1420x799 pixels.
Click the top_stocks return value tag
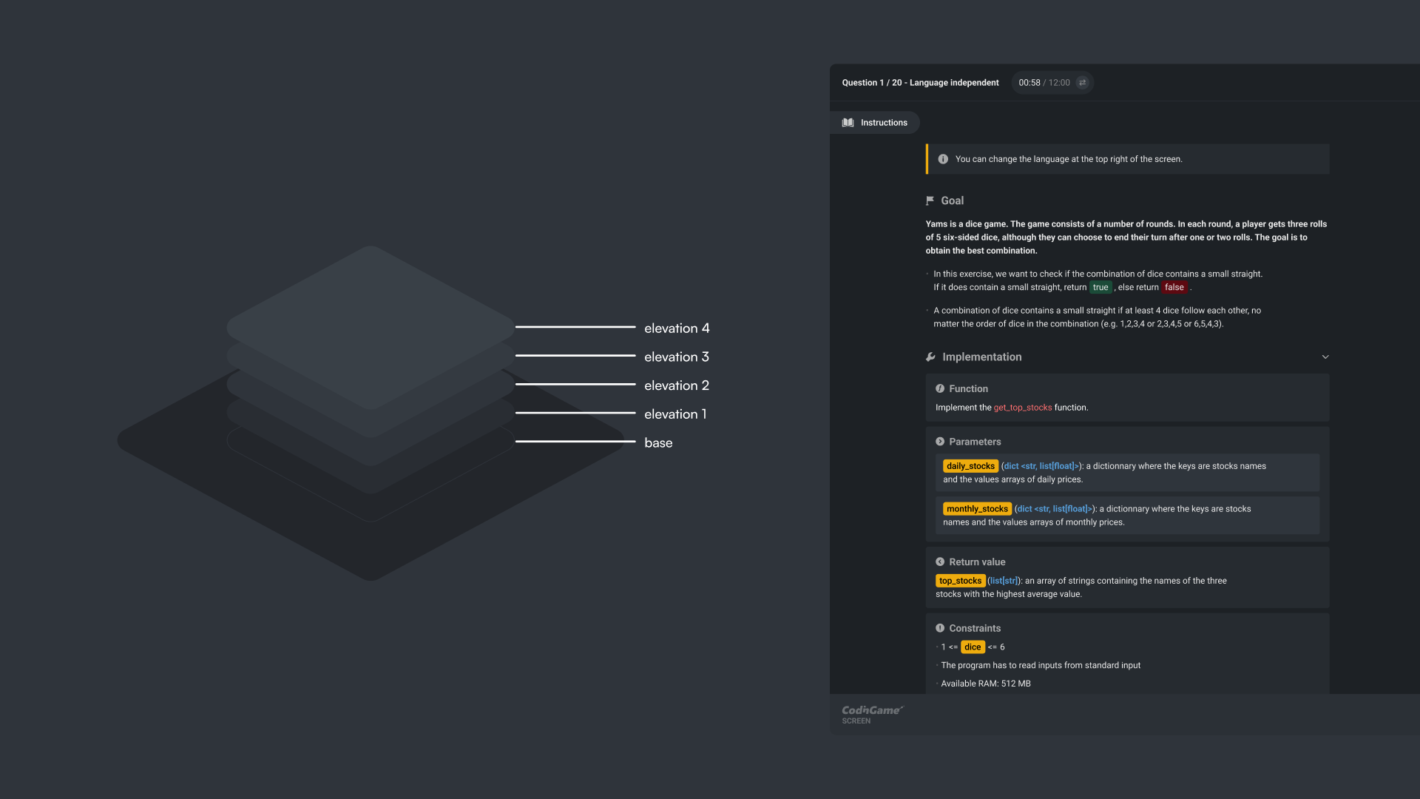(960, 581)
